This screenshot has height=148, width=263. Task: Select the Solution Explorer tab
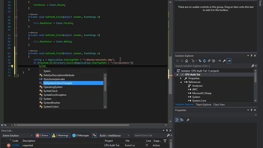(x=185, y=104)
